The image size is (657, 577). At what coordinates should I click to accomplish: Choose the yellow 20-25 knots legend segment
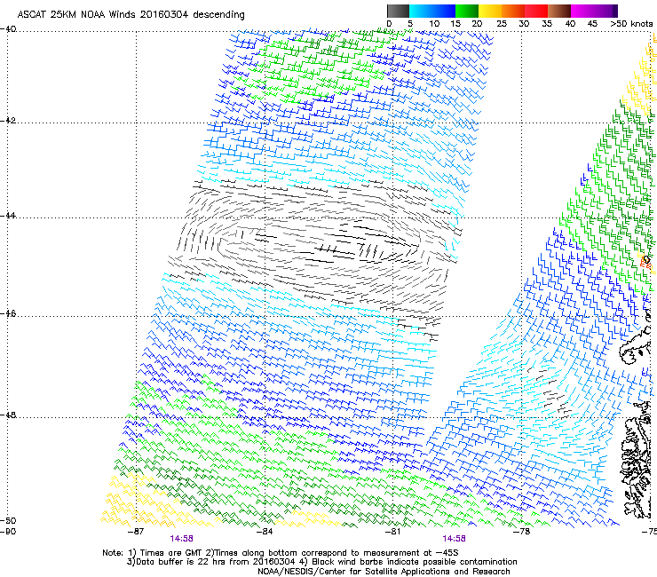(490, 11)
